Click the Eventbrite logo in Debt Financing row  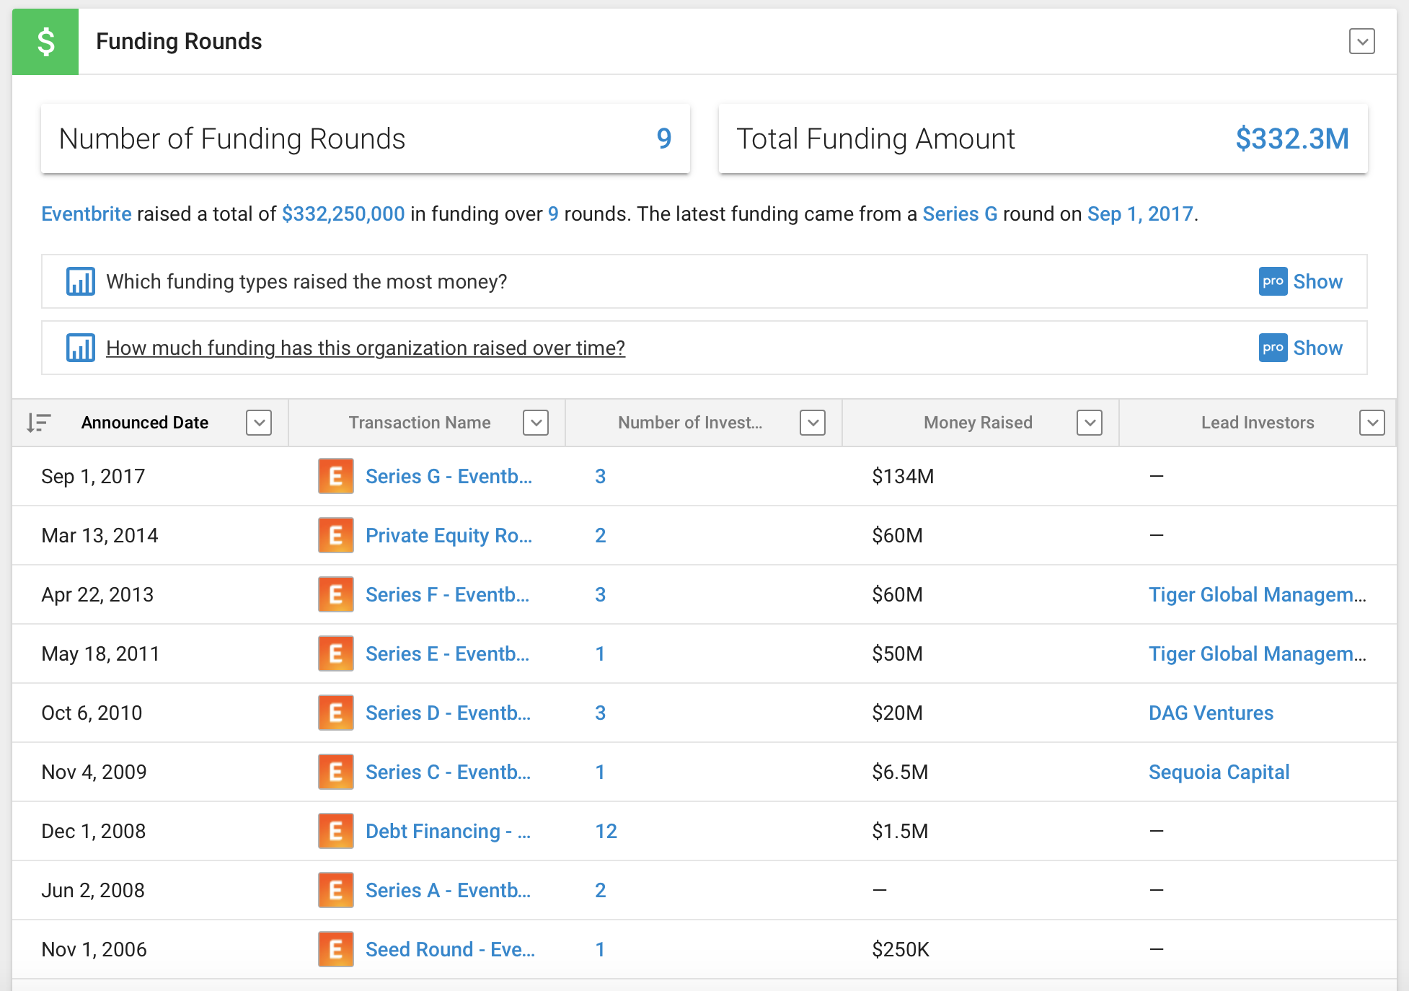coord(336,831)
